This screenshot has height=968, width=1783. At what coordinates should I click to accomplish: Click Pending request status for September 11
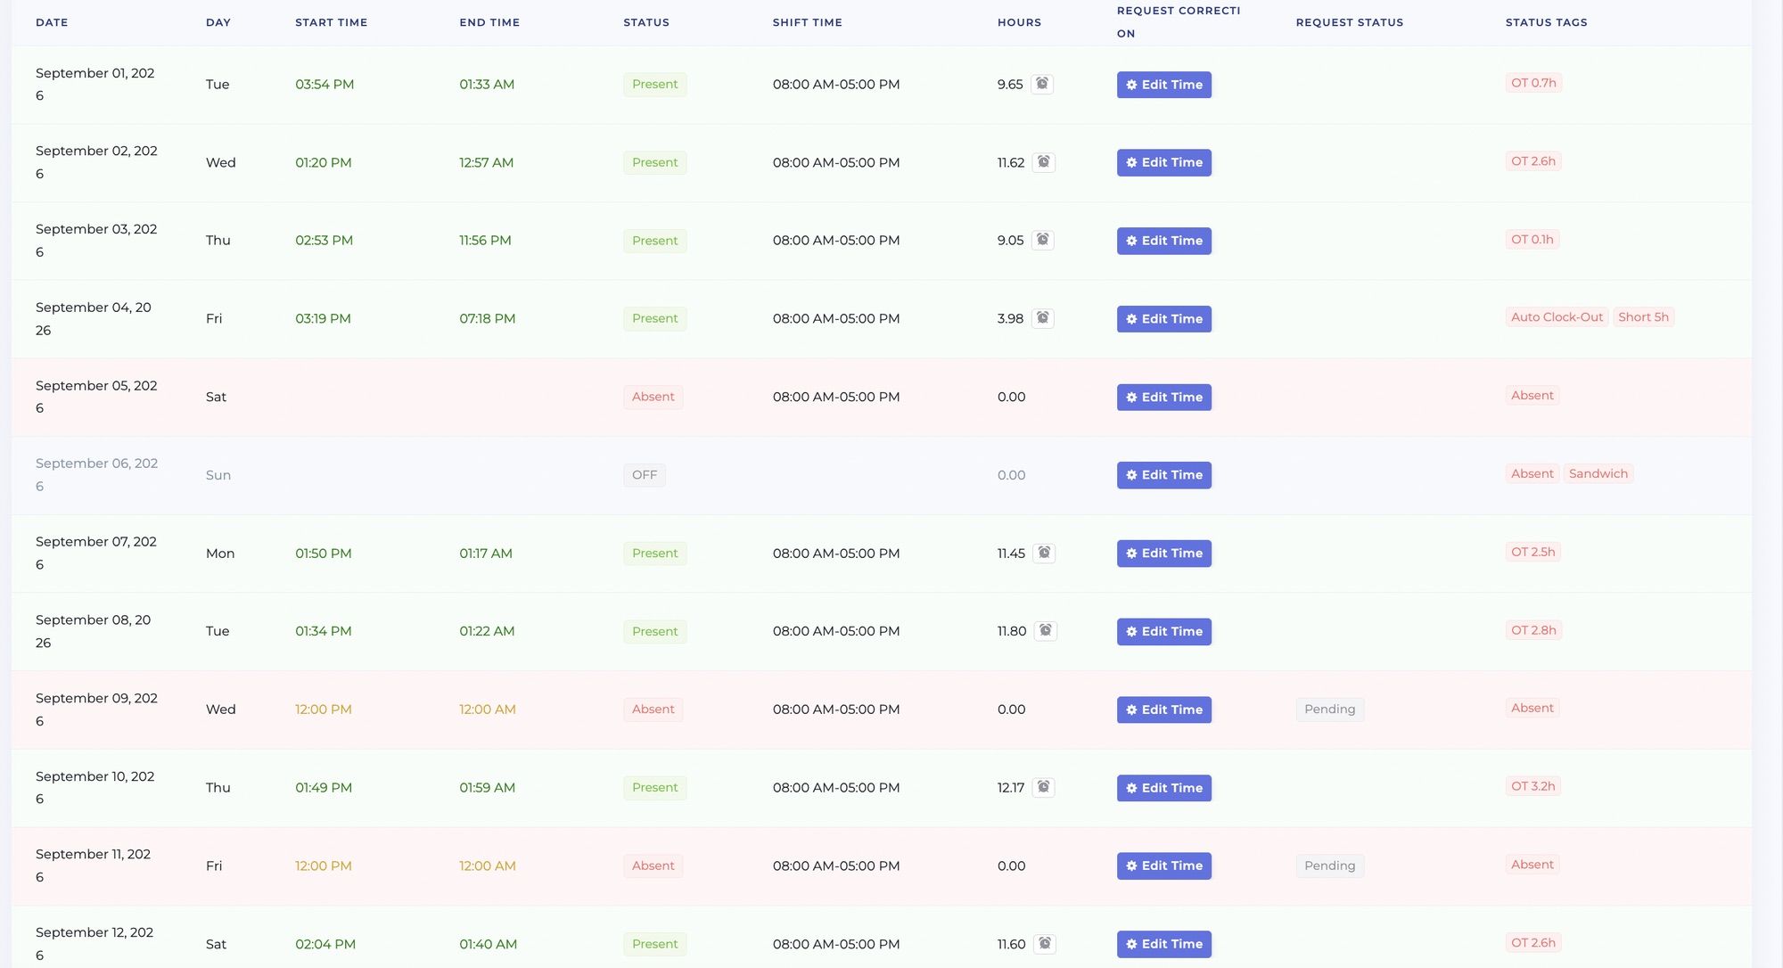pyautogui.click(x=1329, y=865)
